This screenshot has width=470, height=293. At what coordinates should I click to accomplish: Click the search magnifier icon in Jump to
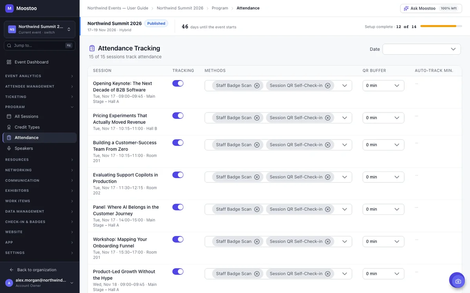tap(9, 46)
